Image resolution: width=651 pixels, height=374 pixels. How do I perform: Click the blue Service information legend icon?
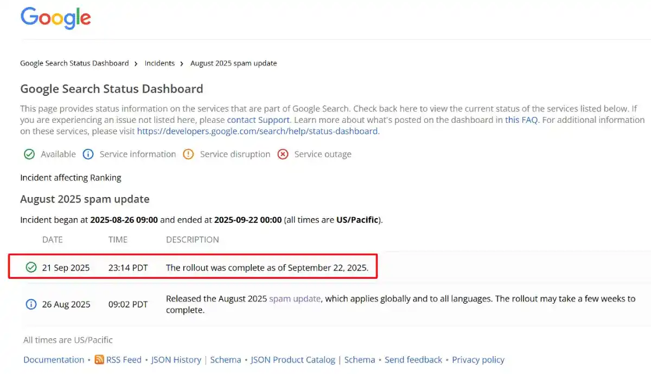coord(88,154)
